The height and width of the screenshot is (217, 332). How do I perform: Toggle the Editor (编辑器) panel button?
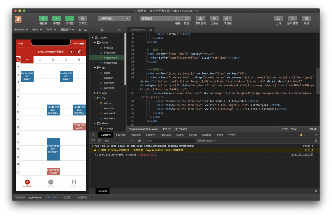pos(56,18)
